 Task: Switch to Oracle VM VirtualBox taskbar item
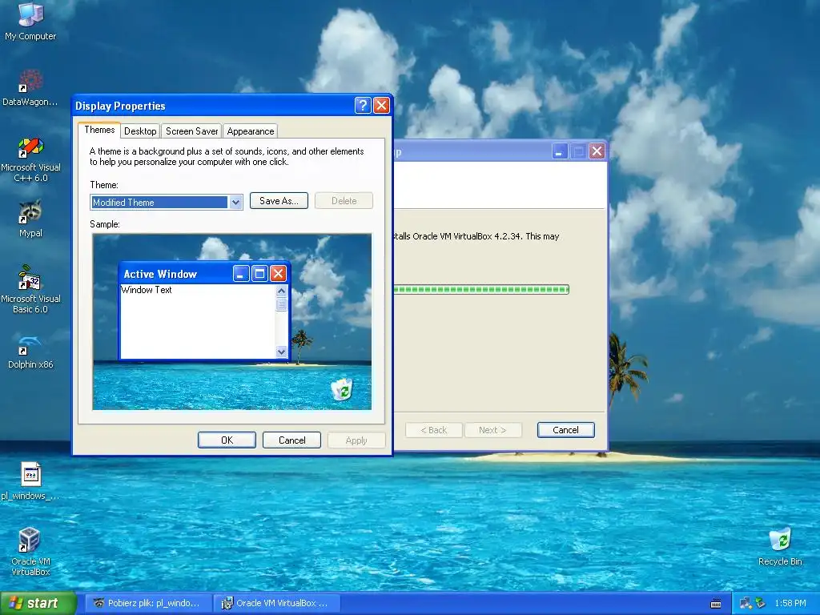277,603
